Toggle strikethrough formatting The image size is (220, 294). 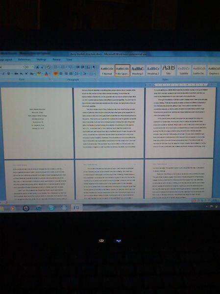(x=16, y=73)
